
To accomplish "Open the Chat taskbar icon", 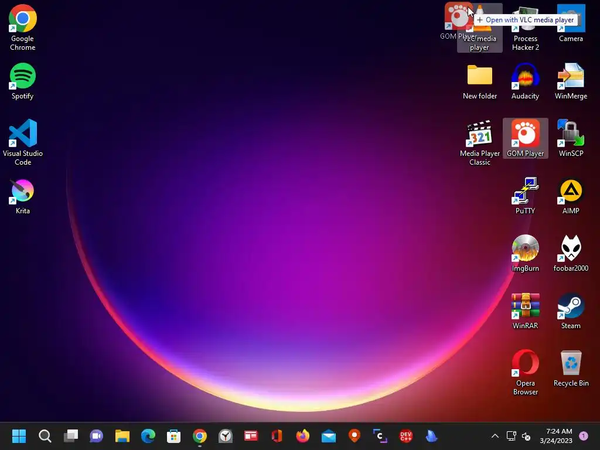I will tap(97, 436).
